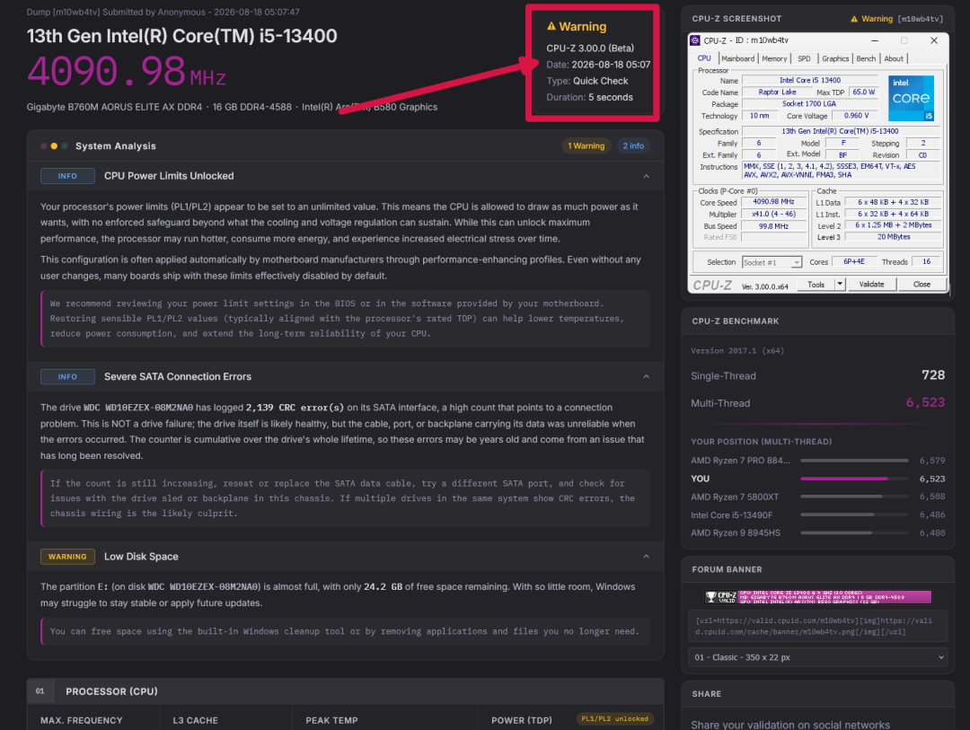The image size is (970, 730).
Task: Switch to the SPD tab in CPU-Z
Action: [x=804, y=58]
